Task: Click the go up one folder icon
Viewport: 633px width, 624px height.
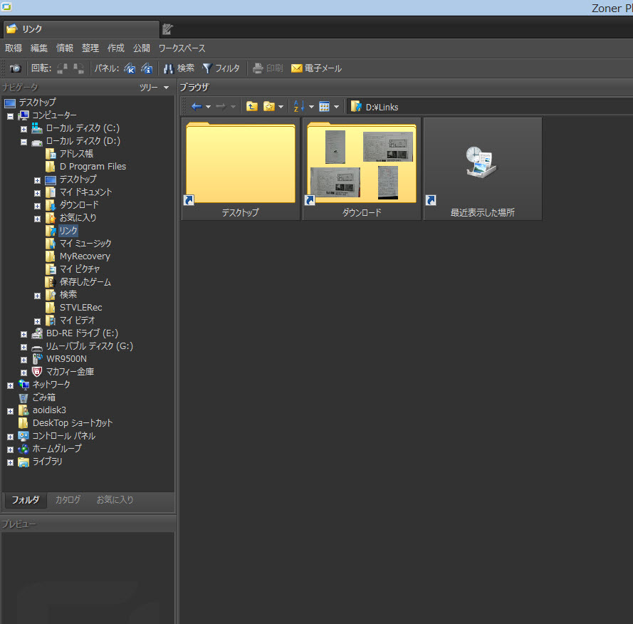Action: pos(251,107)
